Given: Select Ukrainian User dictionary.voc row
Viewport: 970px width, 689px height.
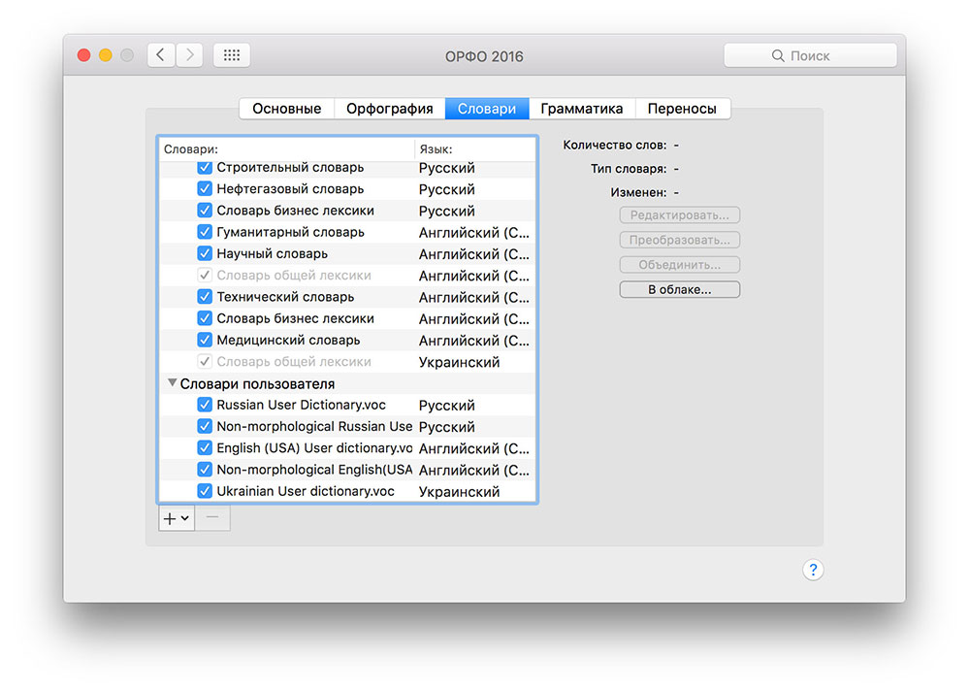Looking at the screenshot, I should [347, 491].
